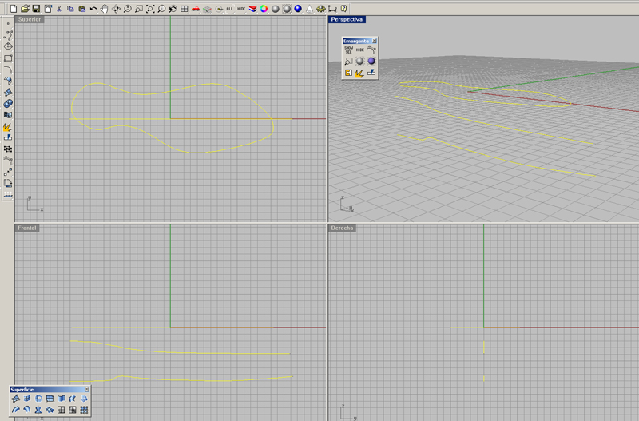This screenshot has width=639, height=421.
Task: Create a new file from the toolbar
Action: click(14, 9)
